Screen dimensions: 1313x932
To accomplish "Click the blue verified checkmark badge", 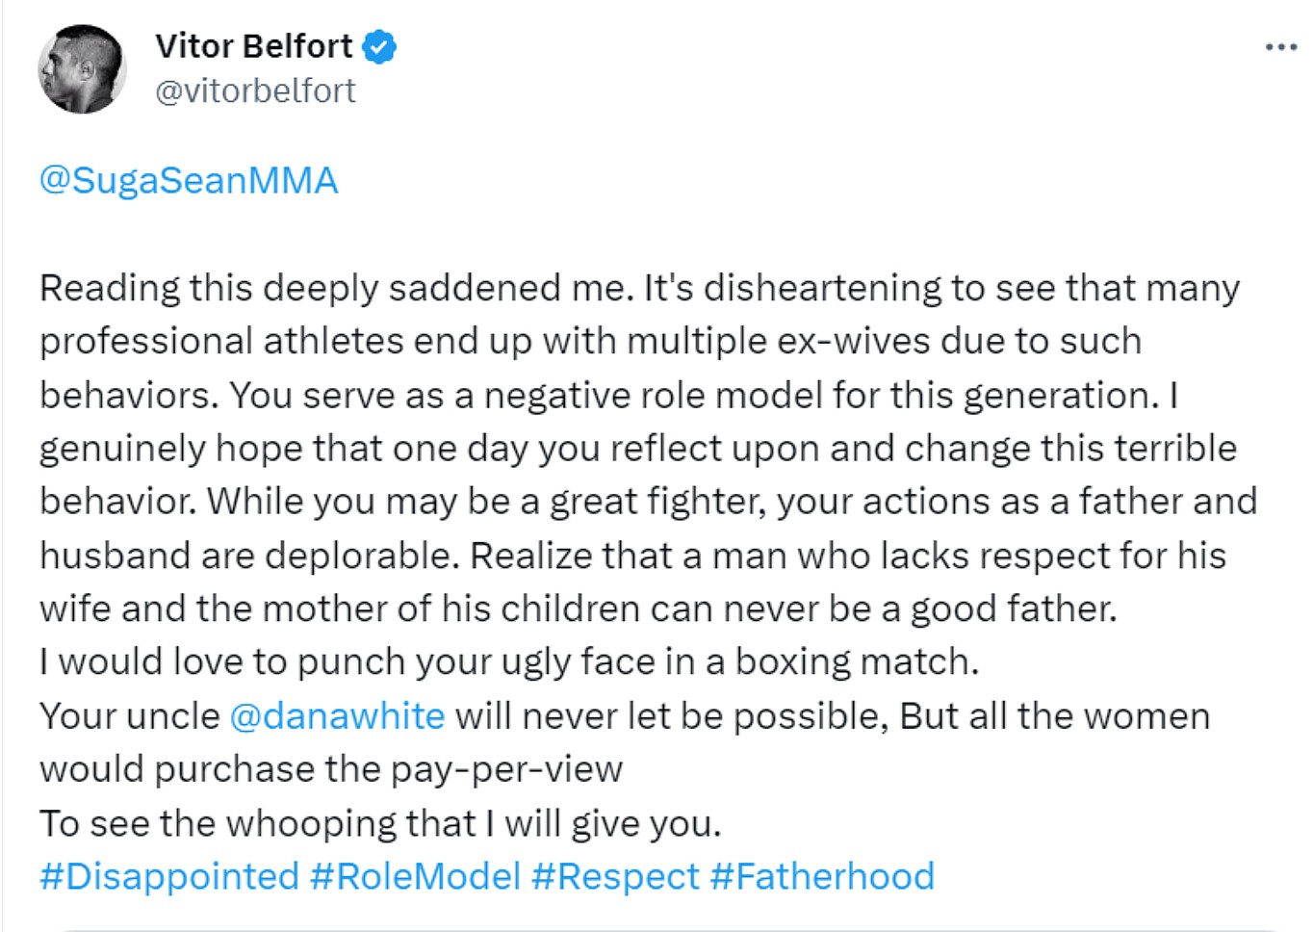I will 379,46.
